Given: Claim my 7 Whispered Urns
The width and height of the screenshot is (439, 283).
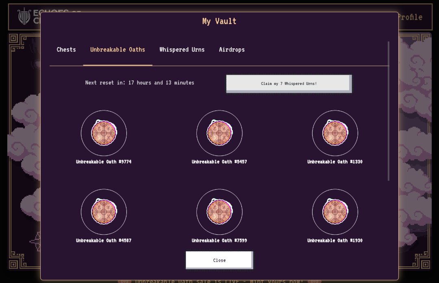Looking at the screenshot, I should [289, 84].
